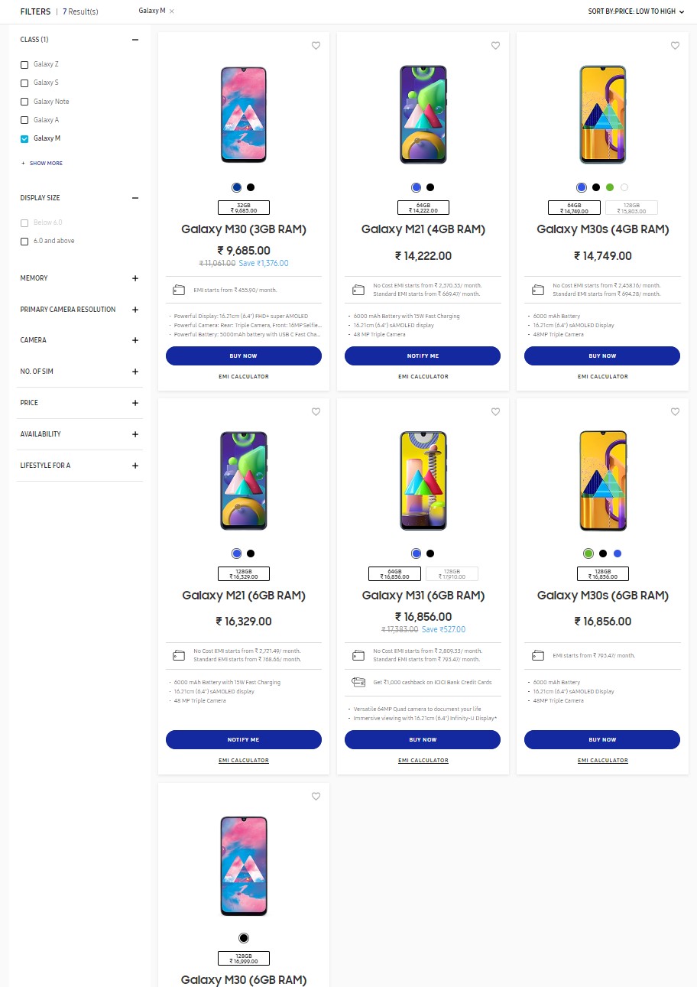Image resolution: width=697 pixels, height=987 pixels.
Task: Select 128GB storage option for Galaxy M30s (4GB RAM)
Action: point(631,207)
